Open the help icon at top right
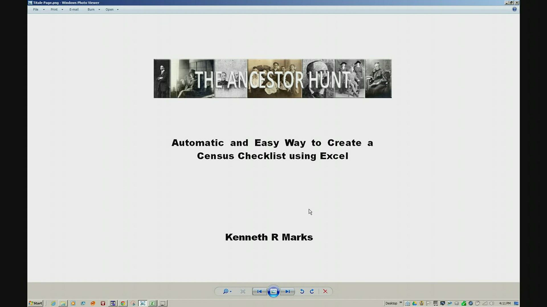This screenshot has height=307, width=547. pos(514,9)
